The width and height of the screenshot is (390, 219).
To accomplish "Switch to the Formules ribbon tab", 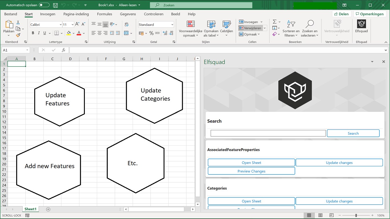I will click(x=104, y=14).
